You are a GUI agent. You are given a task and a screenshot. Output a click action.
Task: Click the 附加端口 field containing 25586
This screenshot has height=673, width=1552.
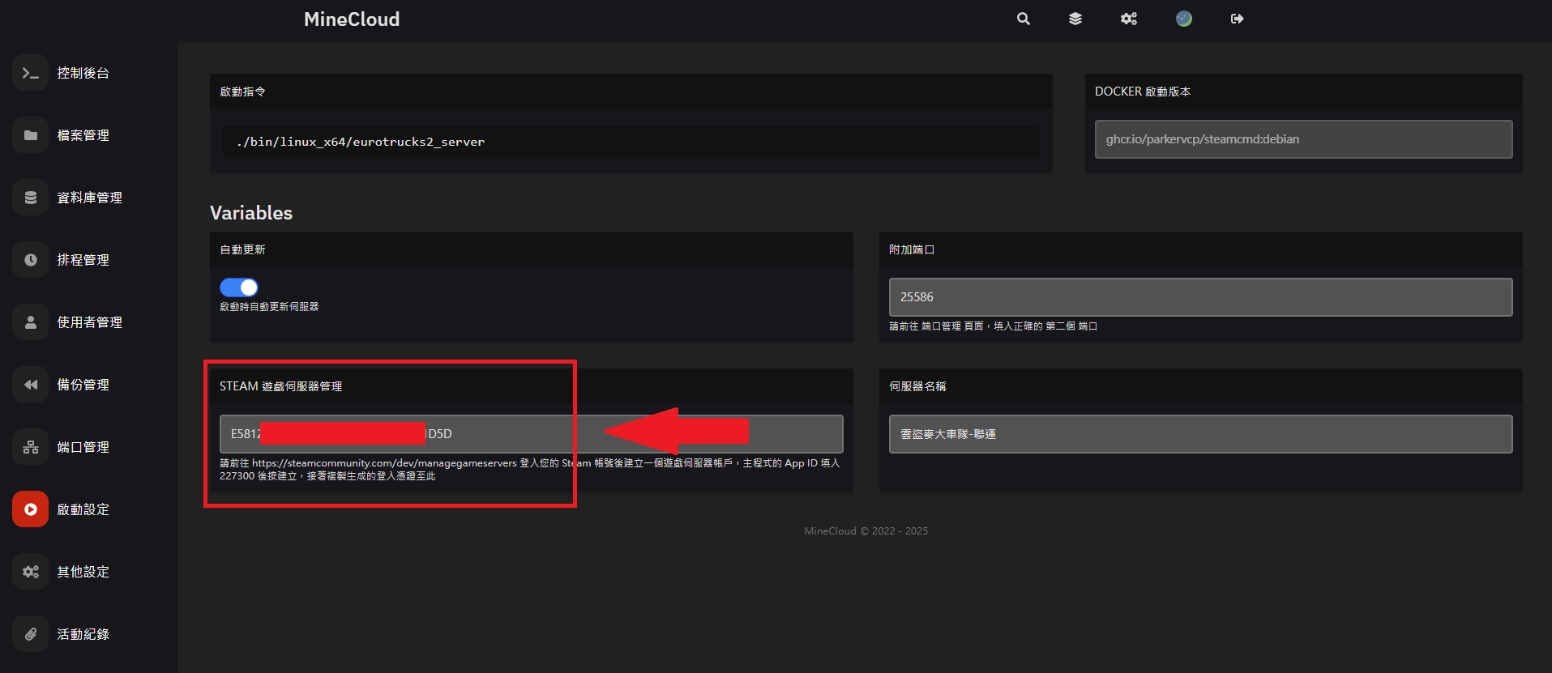pyautogui.click(x=1200, y=297)
